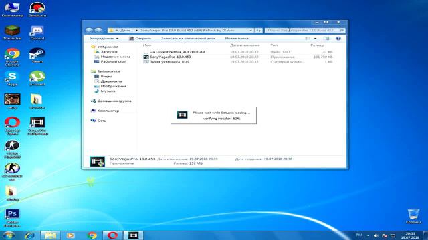Open the Steam desktop shortcut
Screen dimensions: 428x240
[37, 55]
